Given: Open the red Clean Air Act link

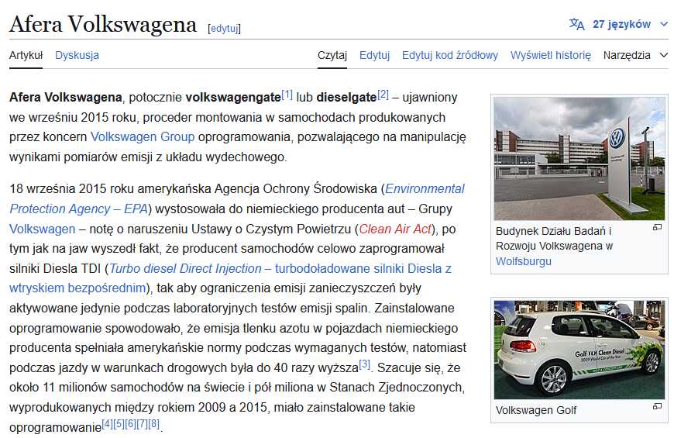Looking at the screenshot, I should pos(395,229).
